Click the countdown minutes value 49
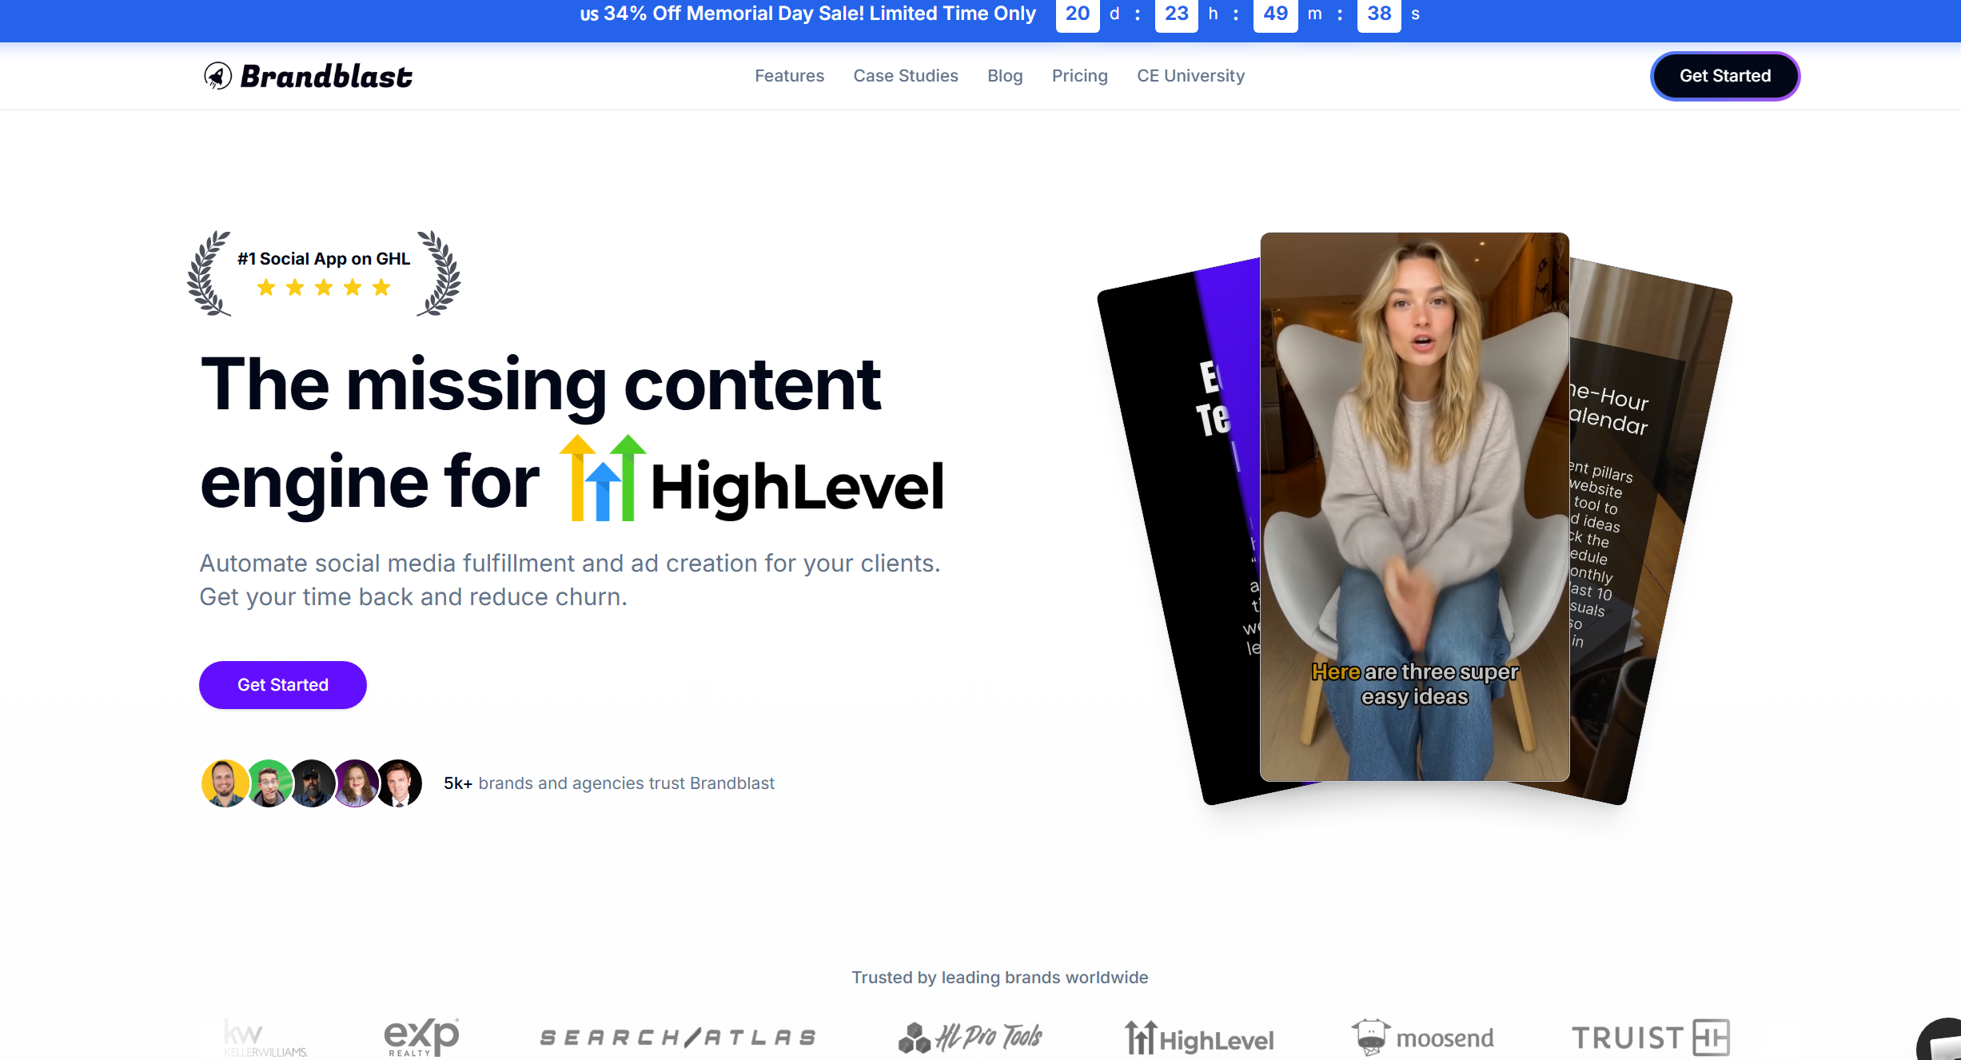The height and width of the screenshot is (1060, 1961). tap(1275, 14)
